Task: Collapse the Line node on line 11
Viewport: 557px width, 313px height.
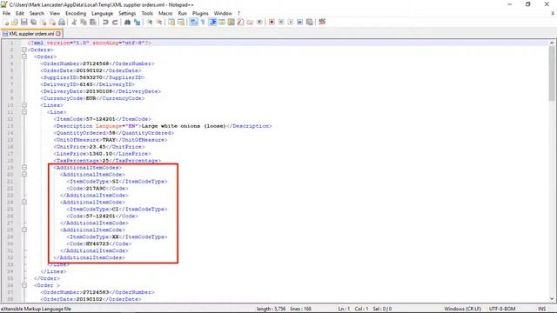Action: [24, 112]
